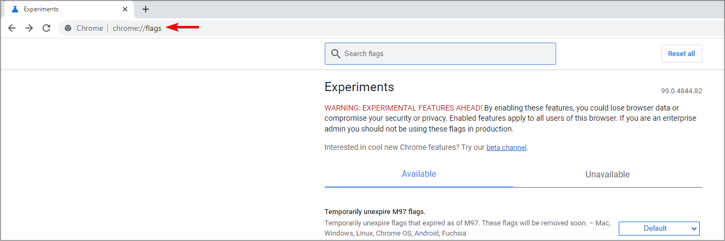Click the Experiments page heading
This screenshot has width=725, height=241.
(359, 87)
